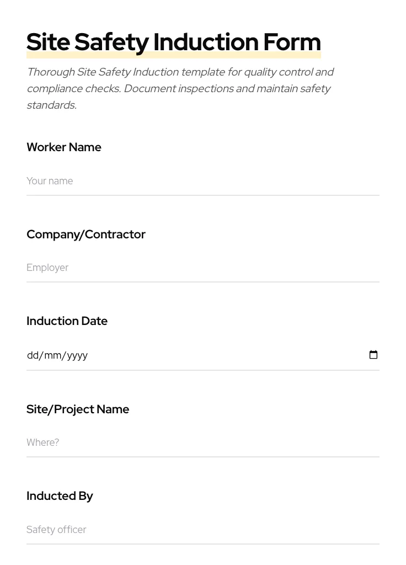Click the italic description paragraph
406x565 pixels.
pos(180,88)
